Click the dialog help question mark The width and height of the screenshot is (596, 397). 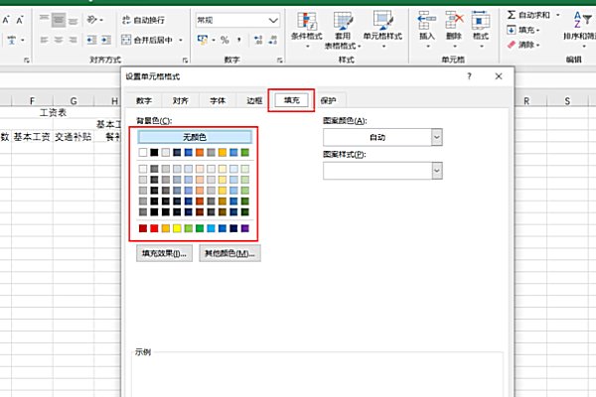pos(470,76)
